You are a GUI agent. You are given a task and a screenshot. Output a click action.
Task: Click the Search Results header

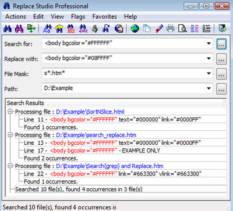115,103
